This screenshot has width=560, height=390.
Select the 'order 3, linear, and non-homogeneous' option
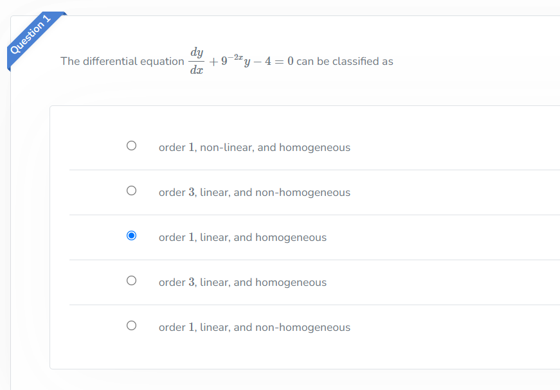click(131, 190)
